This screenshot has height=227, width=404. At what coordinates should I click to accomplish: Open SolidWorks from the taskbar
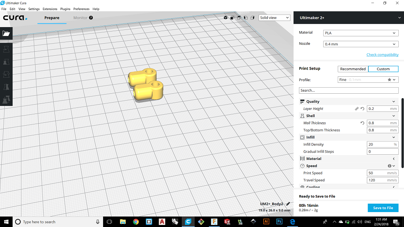pyautogui.click(x=227, y=222)
